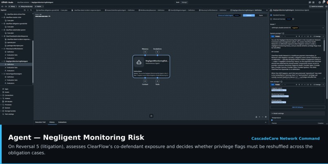Image resolution: width=328 pixels, height=164 pixels.
Task: Switch to clearflow-ideal-incident-response.bpmn tab
Action: pos(87,10)
